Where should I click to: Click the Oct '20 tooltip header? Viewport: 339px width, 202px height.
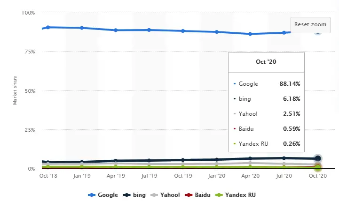click(x=266, y=61)
